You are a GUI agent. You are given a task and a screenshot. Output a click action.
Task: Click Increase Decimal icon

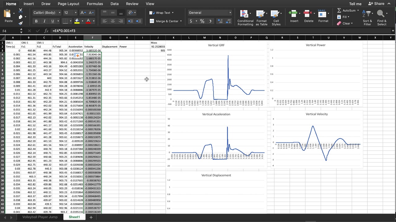coord(220,21)
